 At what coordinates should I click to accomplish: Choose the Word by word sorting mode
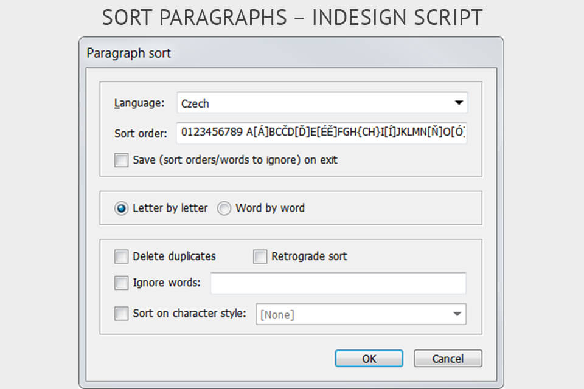(223, 208)
